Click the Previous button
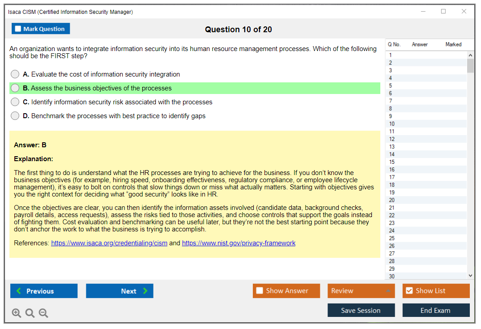 coord(43,291)
